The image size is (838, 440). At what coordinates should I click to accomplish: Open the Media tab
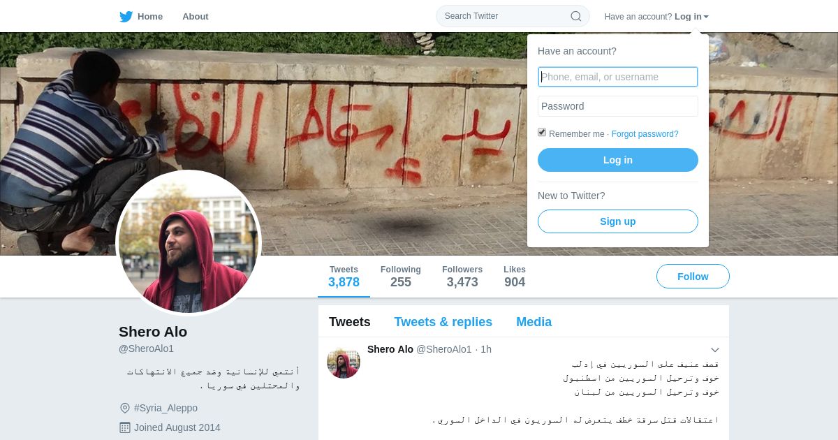tap(534, 322)
